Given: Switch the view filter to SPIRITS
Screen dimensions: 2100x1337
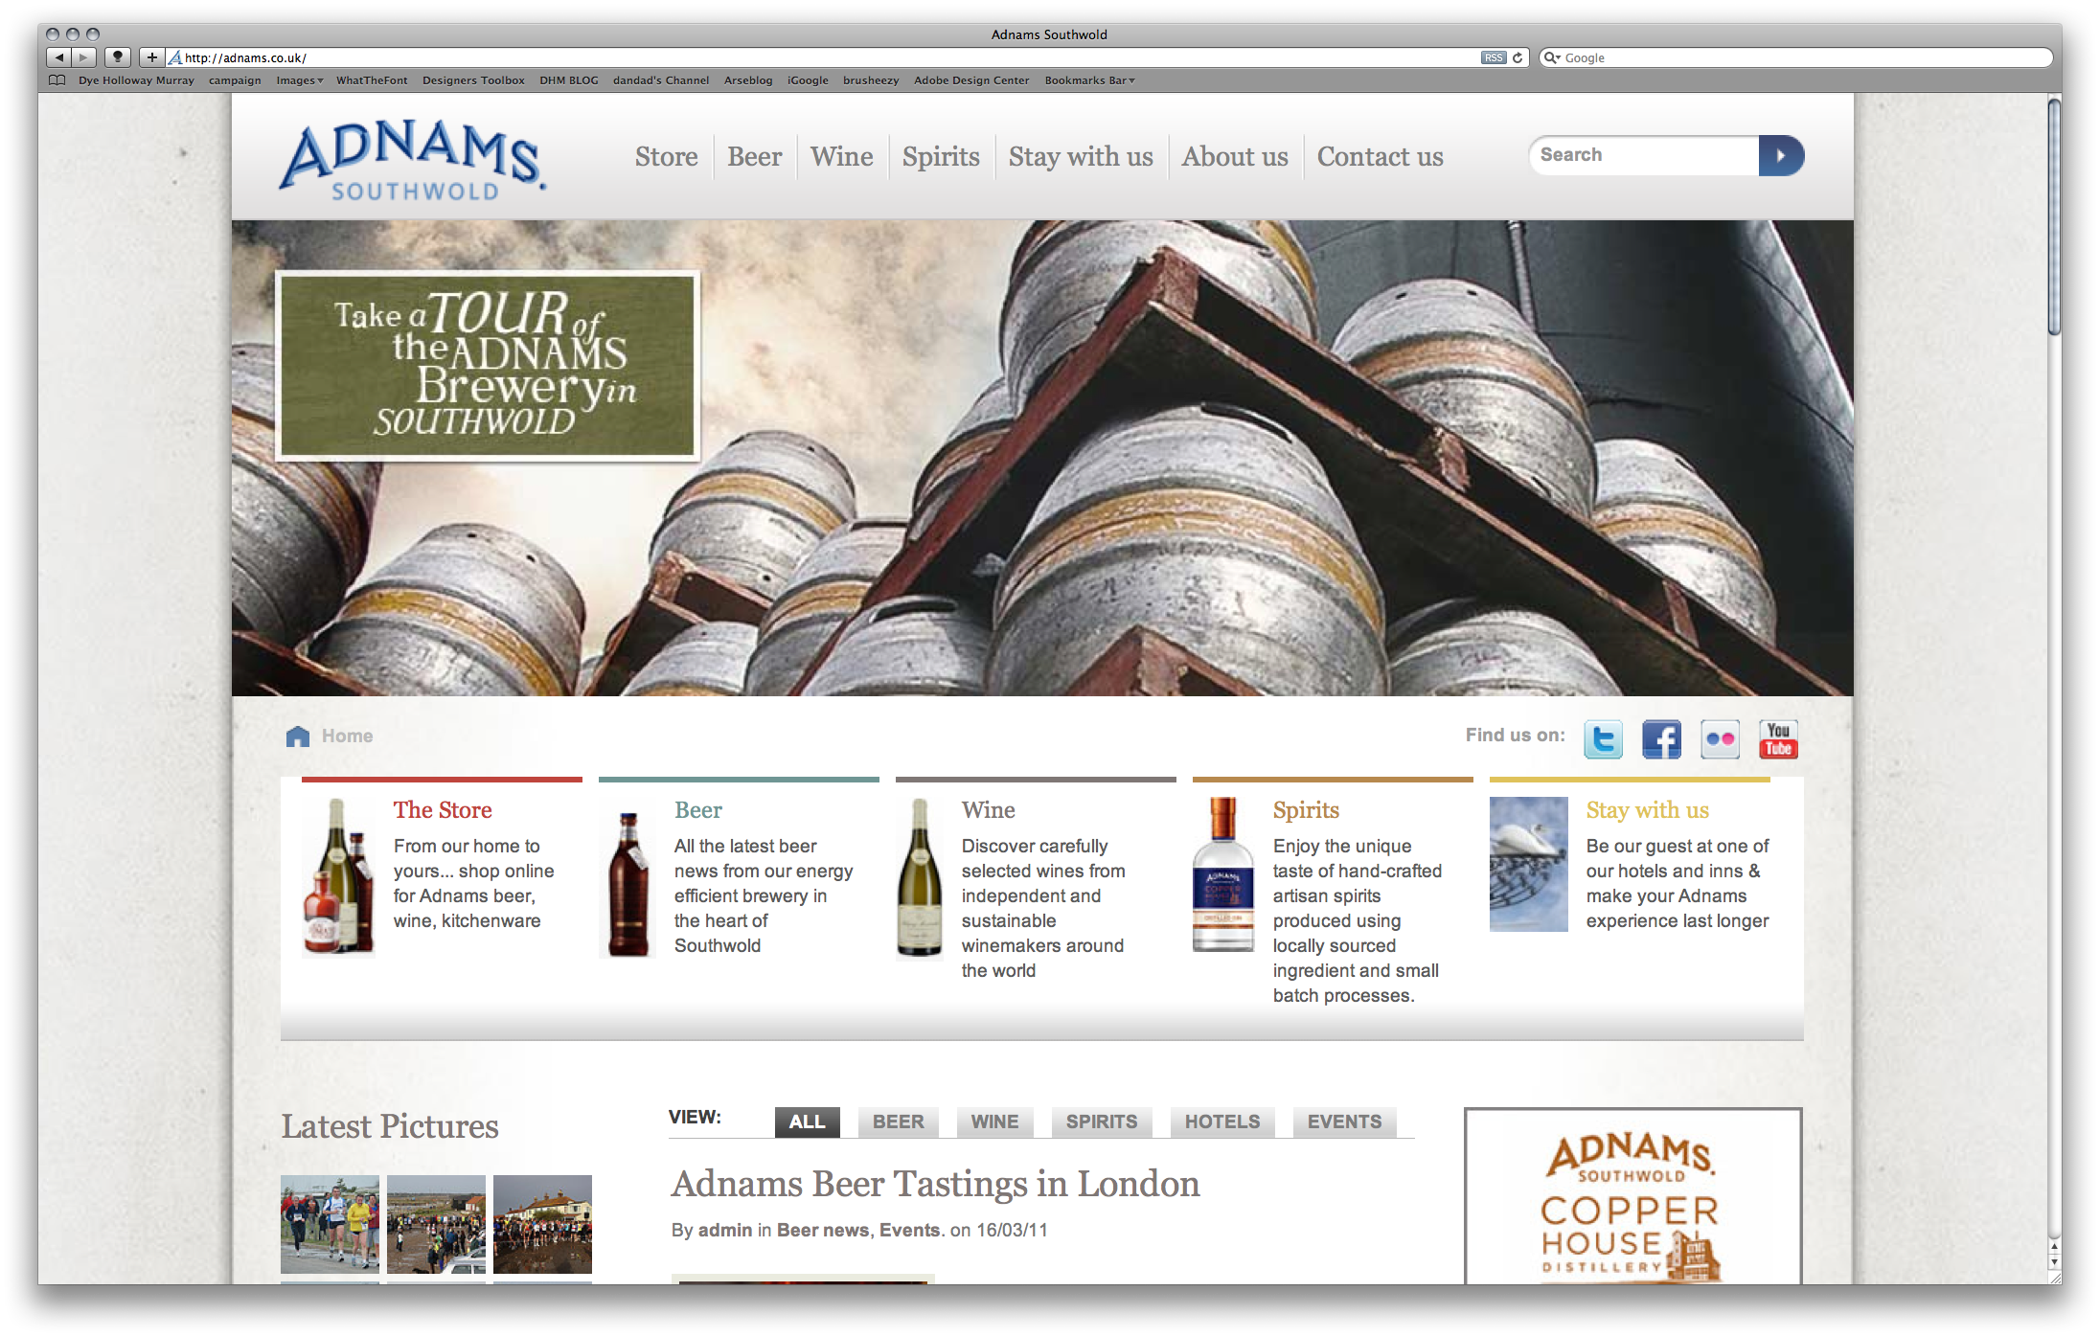Looking at the screenshot, I should [x=1101, y=1122].
